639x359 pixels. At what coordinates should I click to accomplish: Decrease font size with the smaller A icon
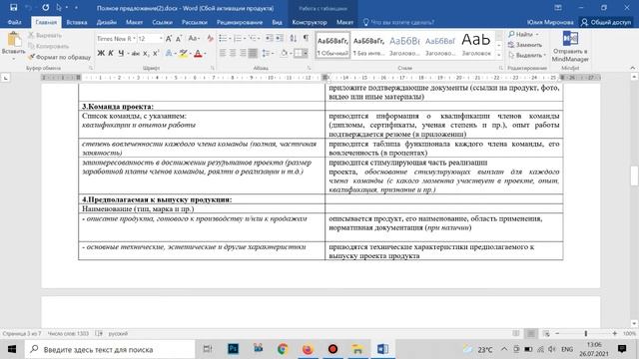pyautogui.click(x=179, y=39)
